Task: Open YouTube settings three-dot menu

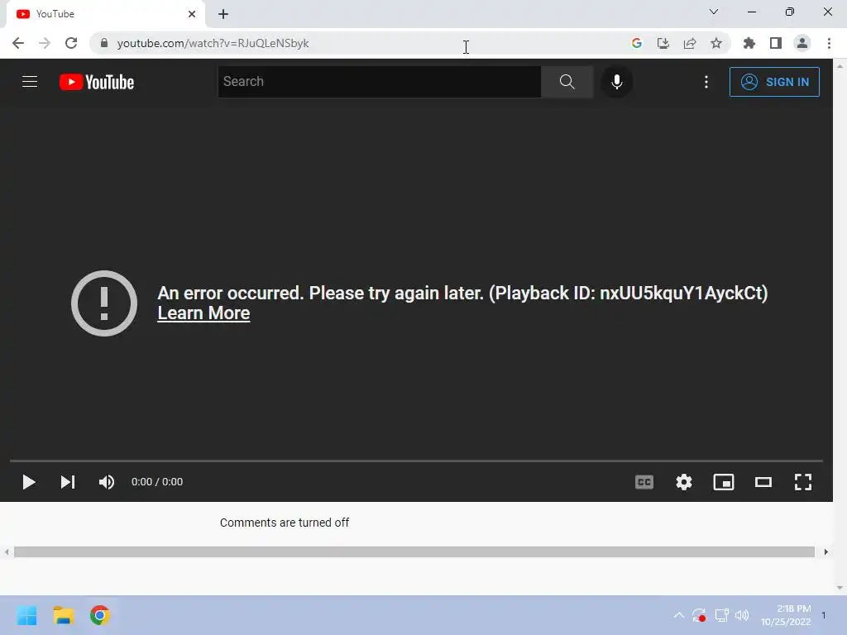Action: pyautogui.click(x=706, y=82)
